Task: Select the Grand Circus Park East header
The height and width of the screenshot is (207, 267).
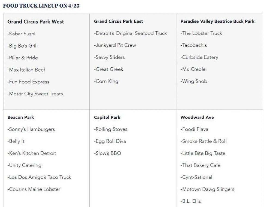Action: point(119,21)
